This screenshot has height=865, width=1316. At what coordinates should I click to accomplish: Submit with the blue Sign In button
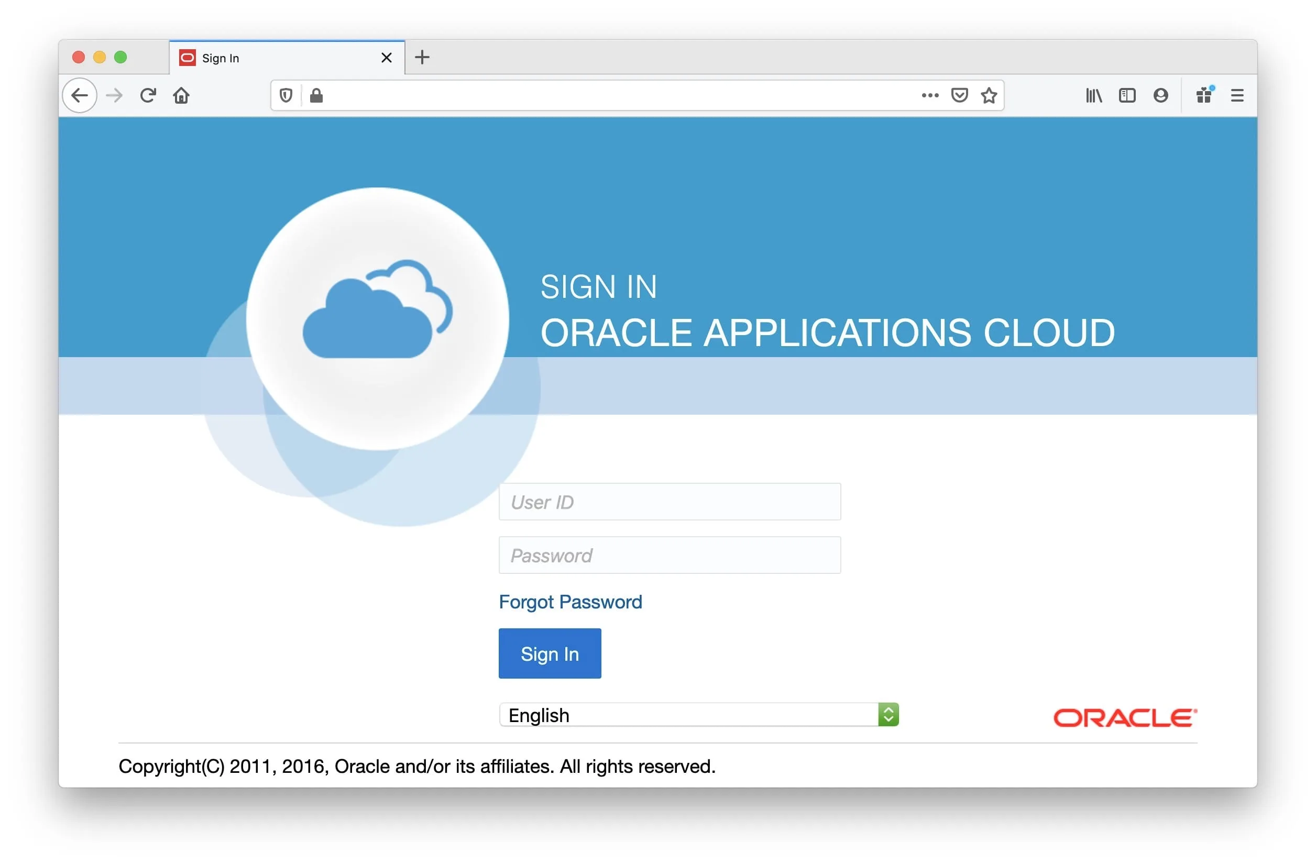coord(550,653)
